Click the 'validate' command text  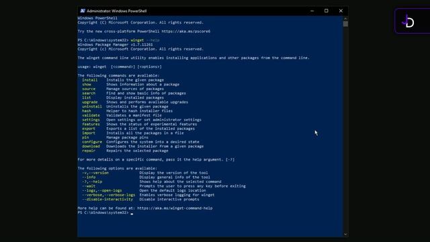91,116
